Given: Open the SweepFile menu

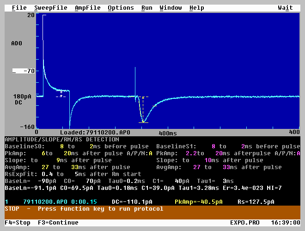Looking at the screenshot, I should (x=51, y=8).
